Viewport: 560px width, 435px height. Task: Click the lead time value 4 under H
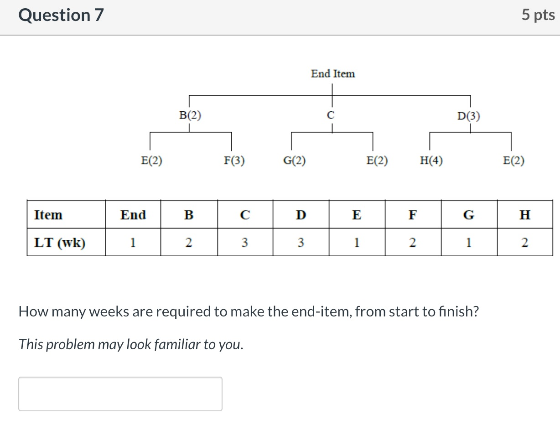(525, 243)
